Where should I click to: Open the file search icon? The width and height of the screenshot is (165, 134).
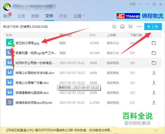(114, 27)
